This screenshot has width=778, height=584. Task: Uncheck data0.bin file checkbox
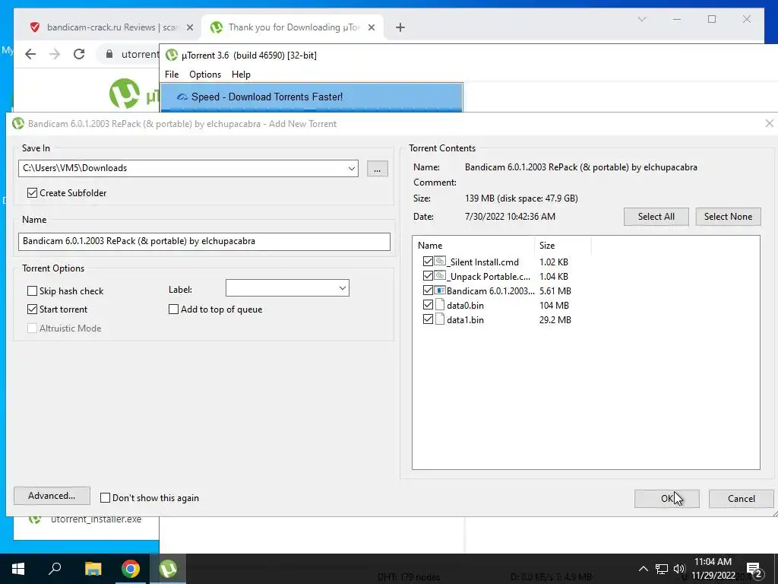pyautogui.click(x=428, y=305)
